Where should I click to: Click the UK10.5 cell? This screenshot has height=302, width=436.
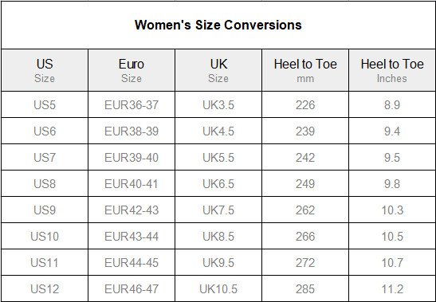pos(218,289)
